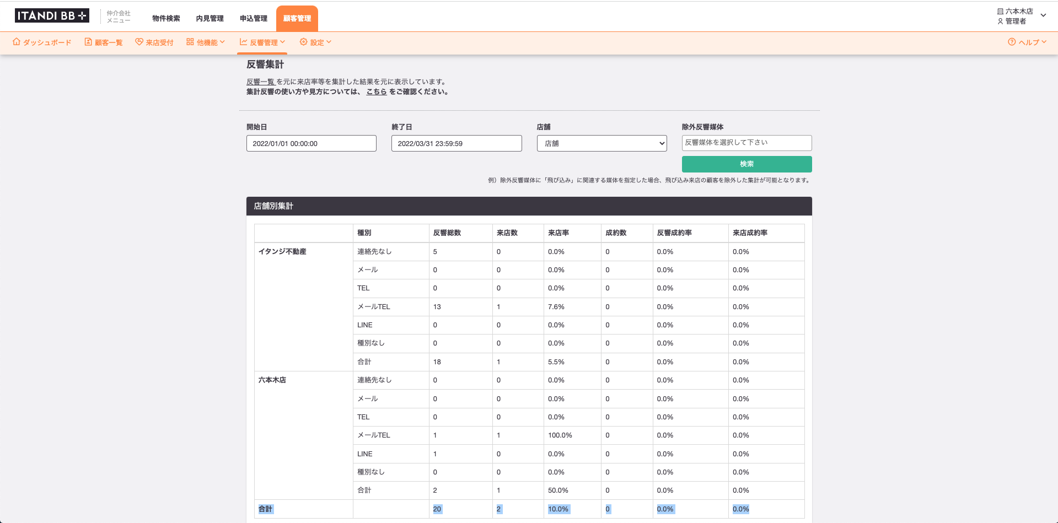Click the 除外反響媒体 selection field

pos(746,143)
